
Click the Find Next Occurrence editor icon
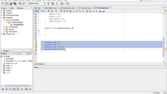point(67,11)
